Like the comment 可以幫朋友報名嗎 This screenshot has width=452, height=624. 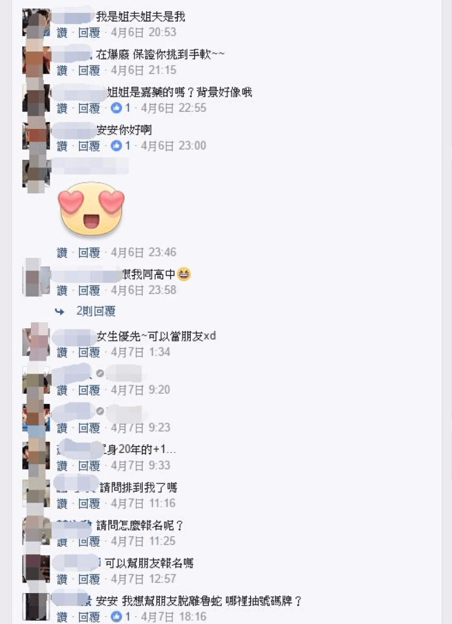coord(62,578)
